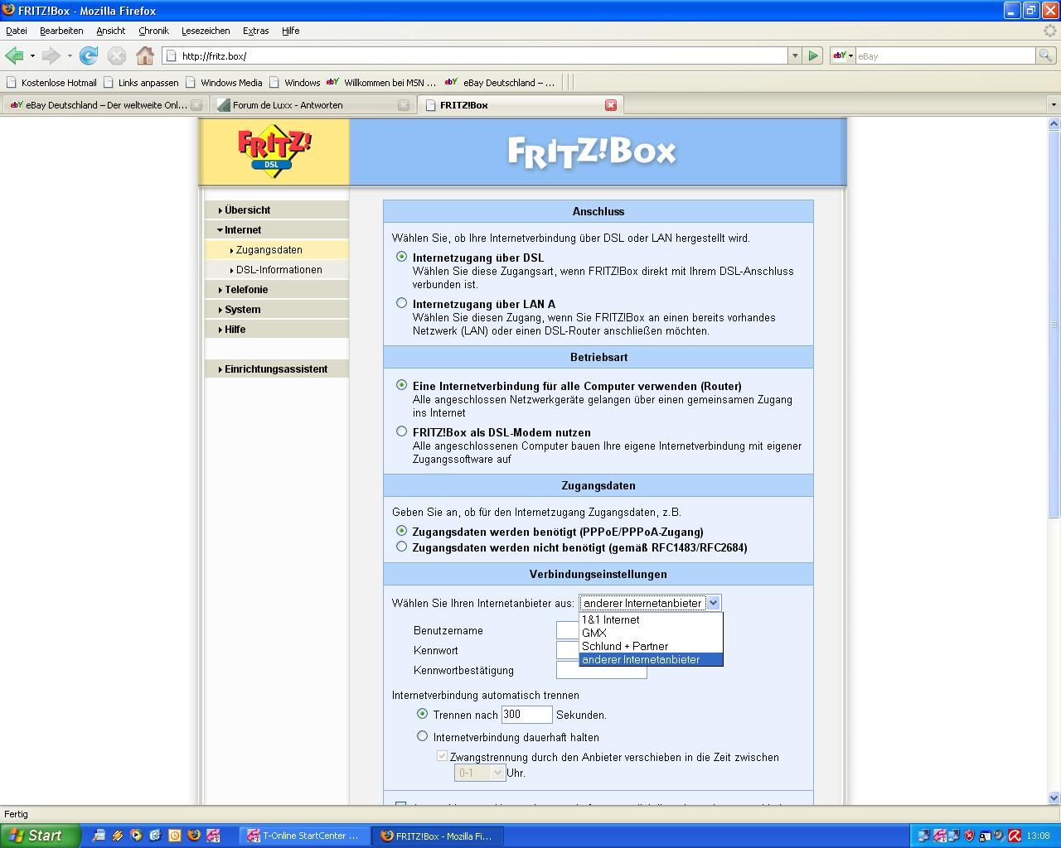1061x848 pixels.
Task: Click the FRITZ! DSL logo
Action: 274,151
